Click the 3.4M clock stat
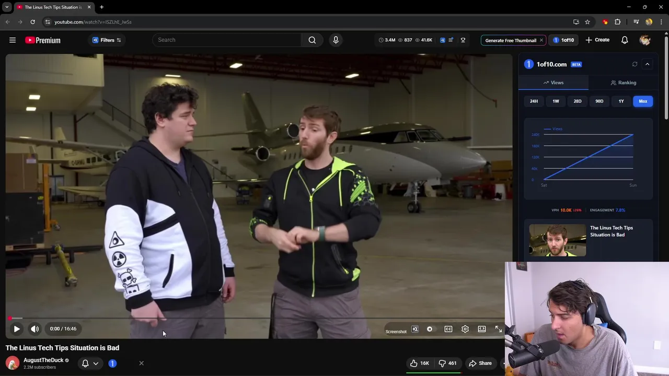 [x=387, y=40]
